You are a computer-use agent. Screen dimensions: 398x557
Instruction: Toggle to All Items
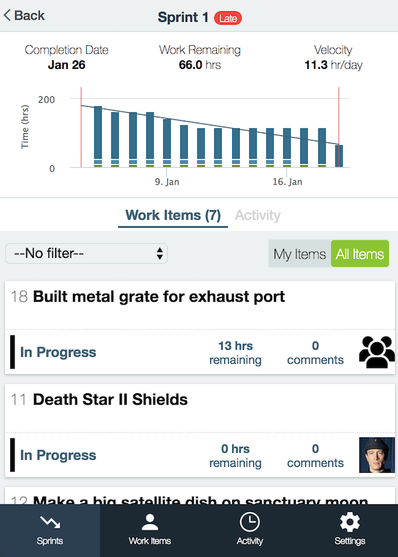[x=360, y=253]
